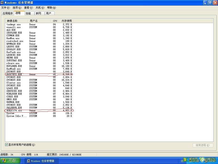Screen dimensions: 218x164
Task: Select the LEXBCES.EXE process row
Action: (39, 55)
